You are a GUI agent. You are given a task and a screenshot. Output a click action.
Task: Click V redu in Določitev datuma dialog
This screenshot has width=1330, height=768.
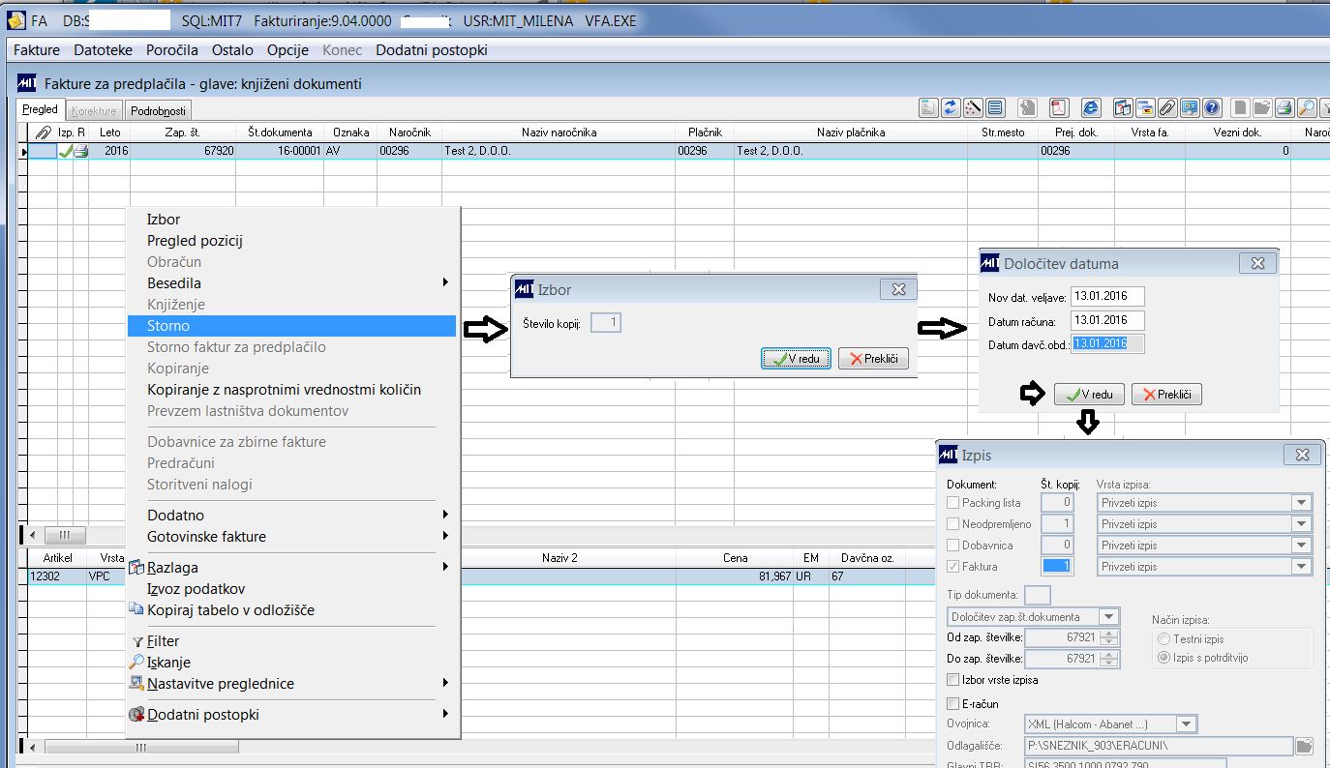pos(1090,395)
